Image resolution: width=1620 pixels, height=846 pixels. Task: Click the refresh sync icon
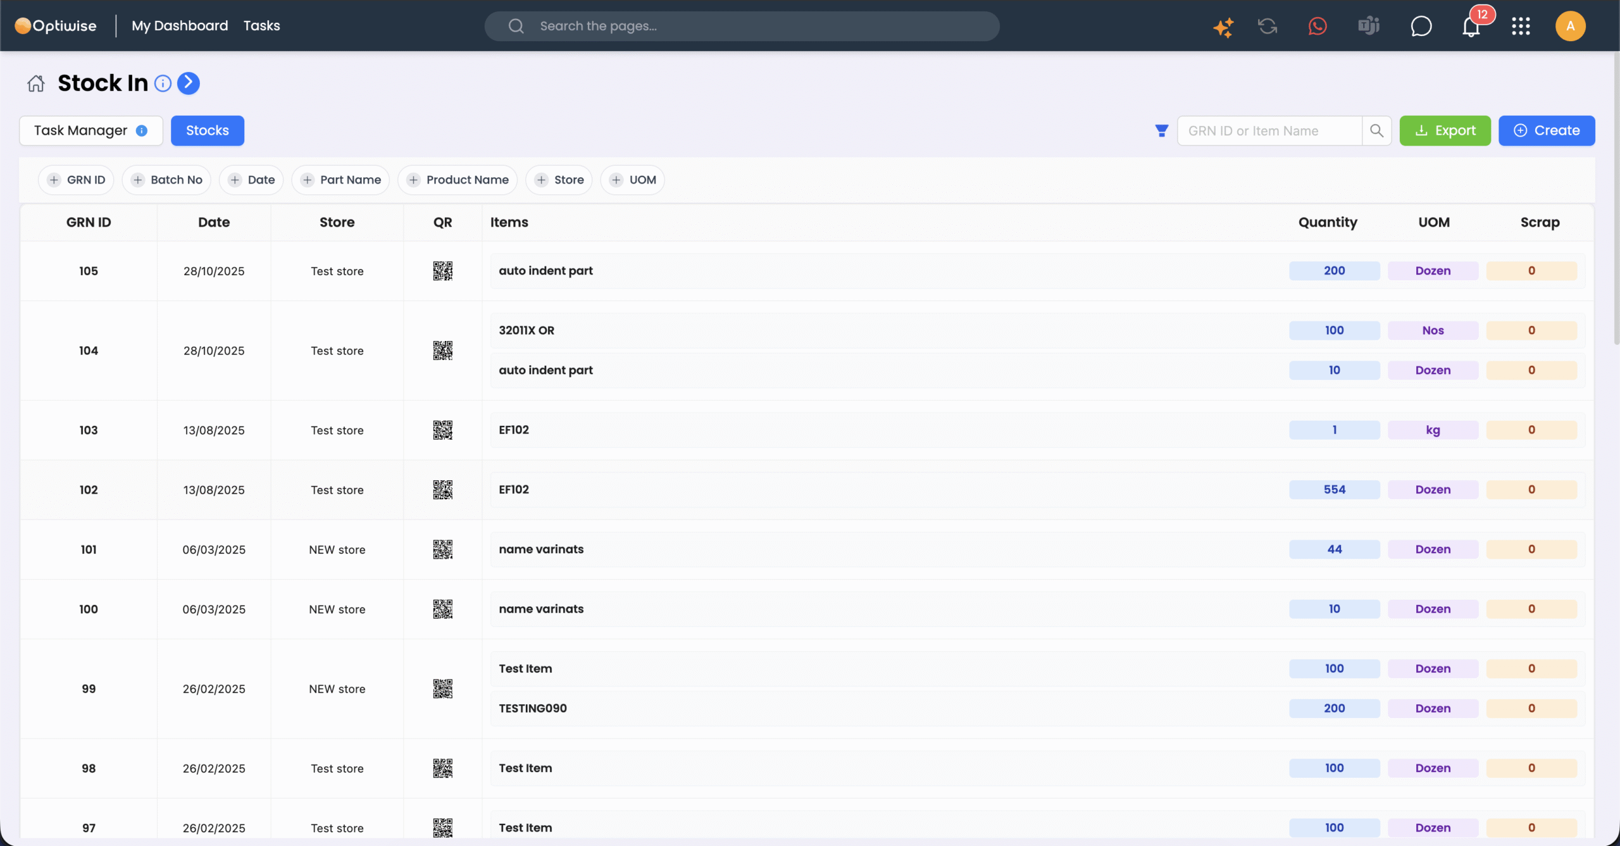click(x=1268, y=27)
